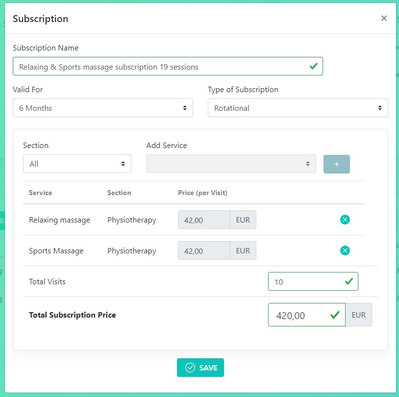Screen dimensions: 399x397
Task: Click the checkmark inside Total Visits field
Action: point(349,281)
